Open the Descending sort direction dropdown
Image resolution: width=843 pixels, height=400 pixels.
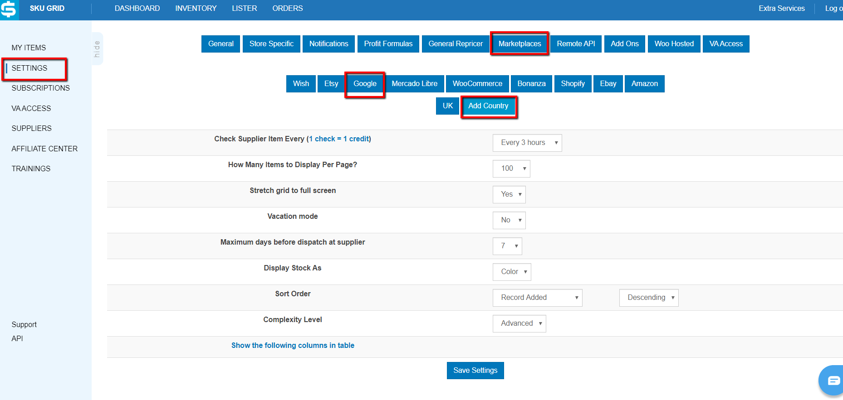tap(649, 298)
